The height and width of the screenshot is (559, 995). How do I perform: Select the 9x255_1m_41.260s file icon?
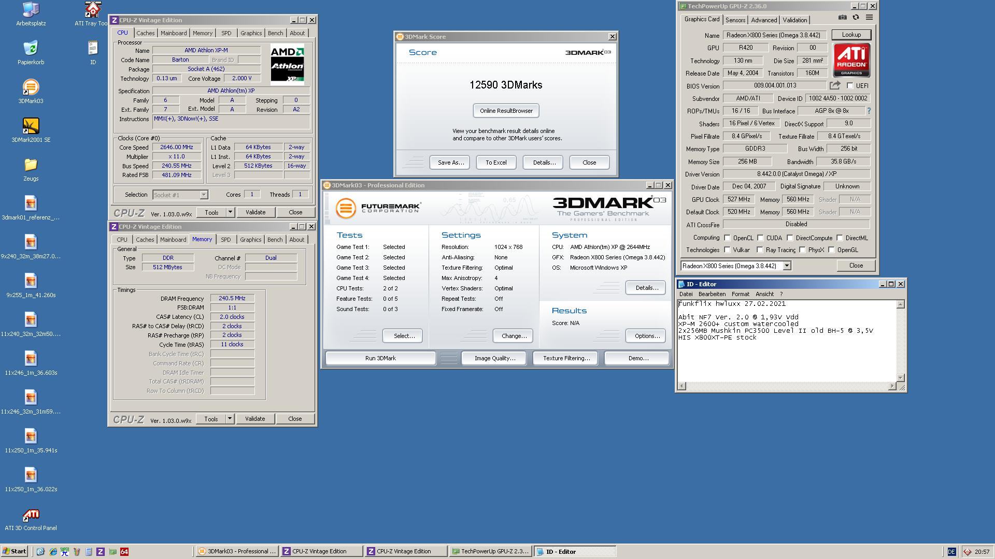[x=31, y=286]
